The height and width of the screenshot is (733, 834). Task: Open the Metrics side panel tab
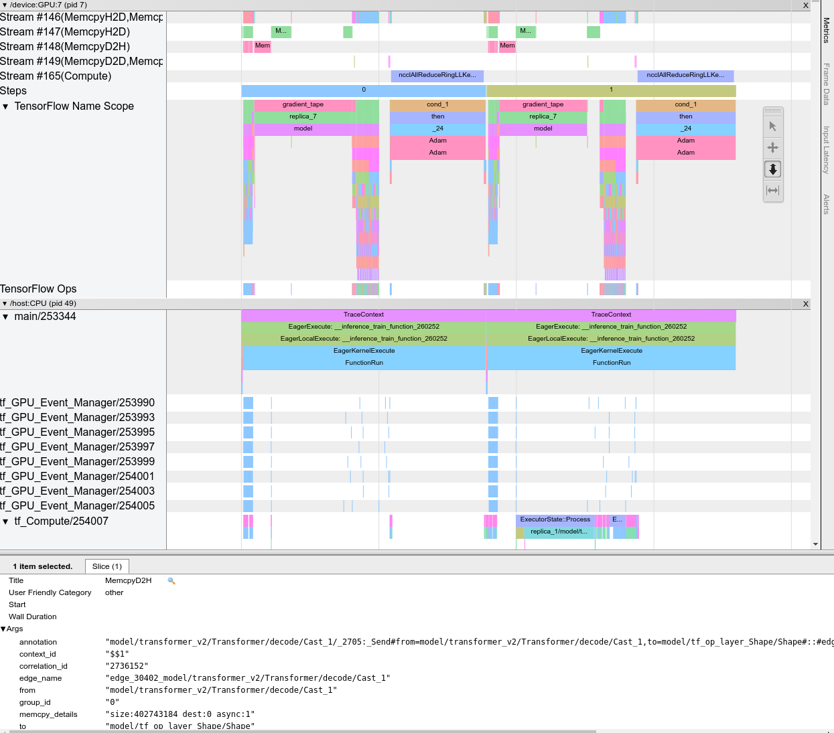pos(827,30)
